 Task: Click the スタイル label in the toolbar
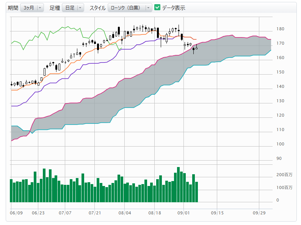point(97,8)
